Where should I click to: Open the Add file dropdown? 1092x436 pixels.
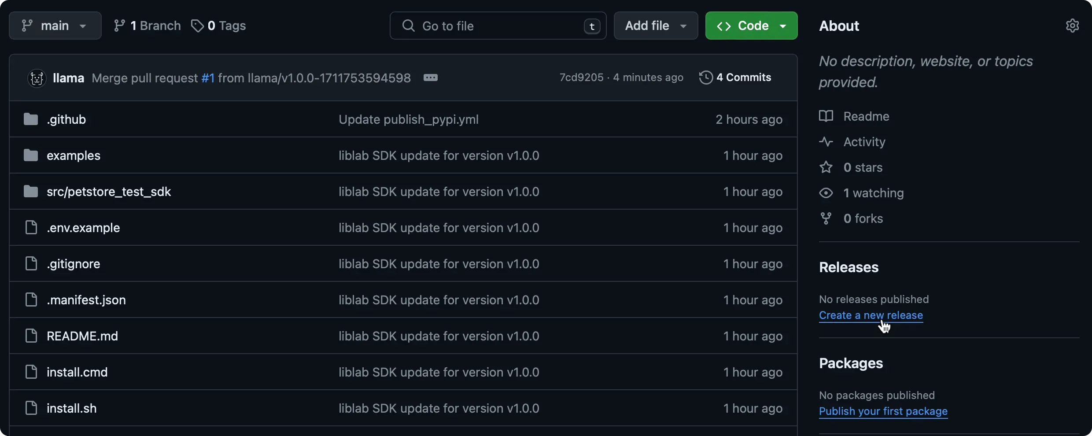pyautogui.click(x=655, y=25)
